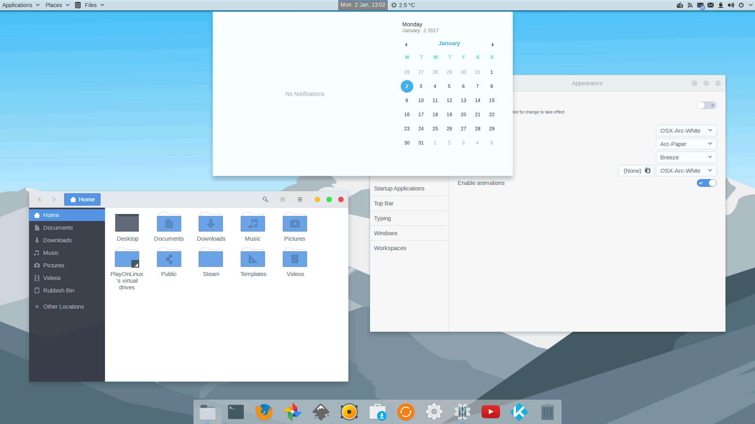Click the Kodi media player icon
The width and height of the screenshot is (755, 424).
519,411
